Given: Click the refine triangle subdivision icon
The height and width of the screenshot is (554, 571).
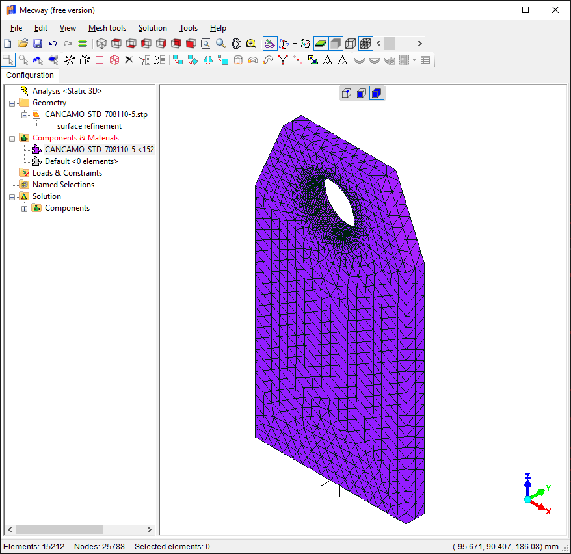Looking at the screenshot, I should coord(327,60).
